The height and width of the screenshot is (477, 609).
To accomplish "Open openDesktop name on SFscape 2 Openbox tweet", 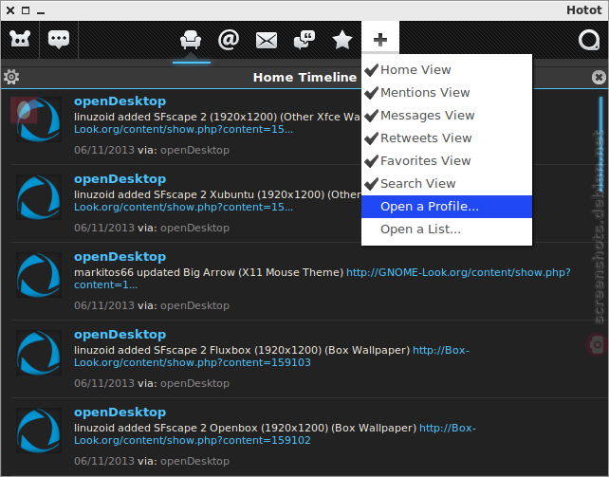I will coord(120,413).
